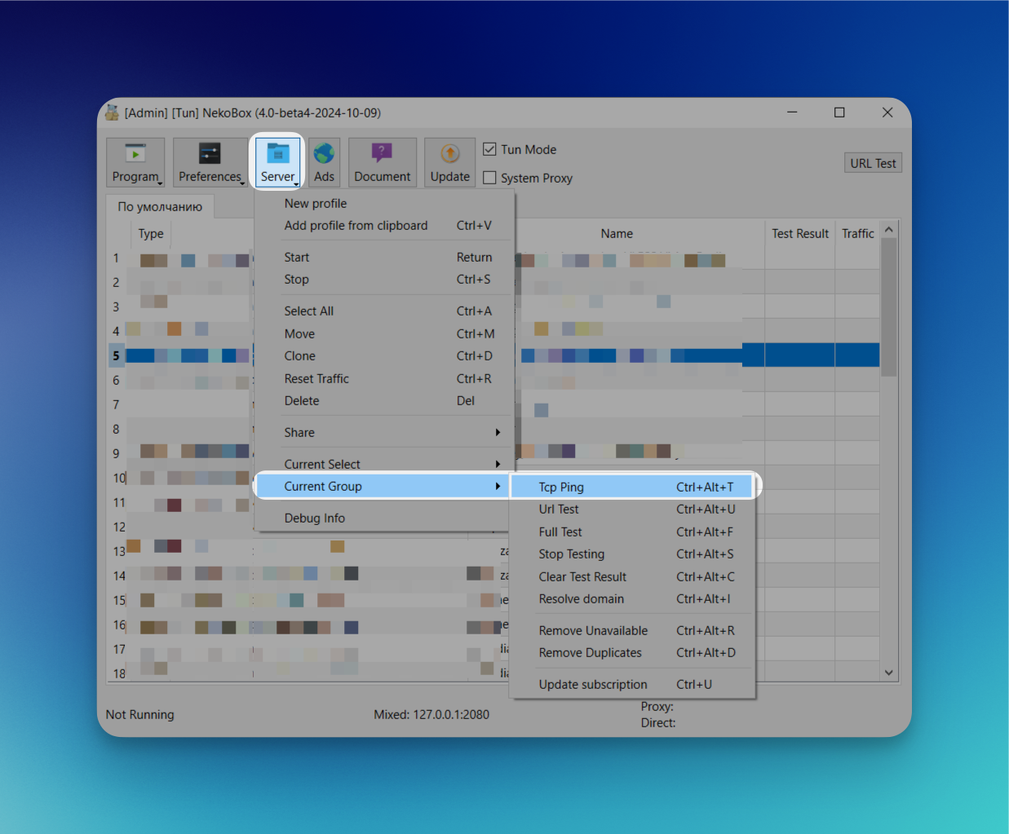This screenshot has width=1009, height=834.
Task: Click the list scrollbar down arrow
Action: click(889, 673)
